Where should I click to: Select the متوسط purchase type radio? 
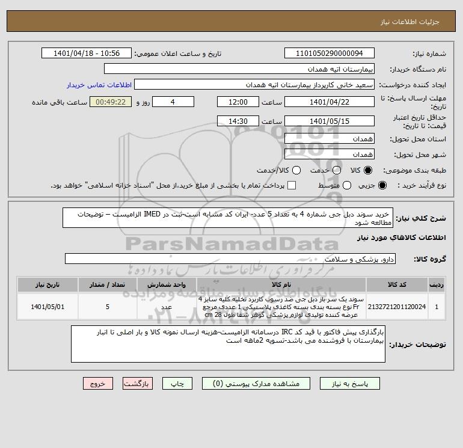347,185
